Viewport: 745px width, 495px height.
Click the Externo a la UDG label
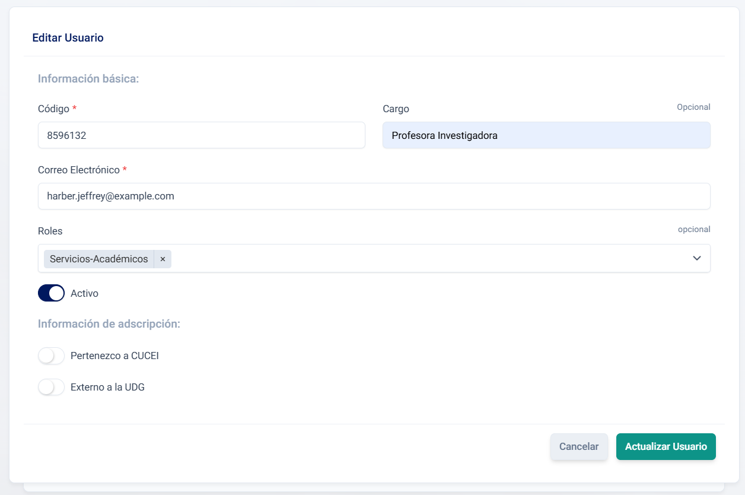107,388
